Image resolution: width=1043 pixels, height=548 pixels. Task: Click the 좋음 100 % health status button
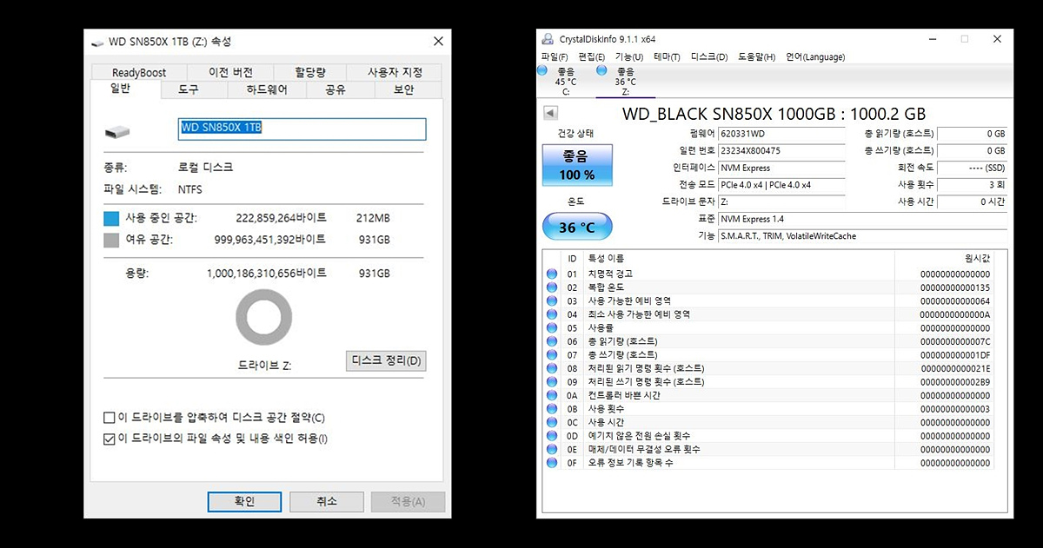[x=577, y=165]
